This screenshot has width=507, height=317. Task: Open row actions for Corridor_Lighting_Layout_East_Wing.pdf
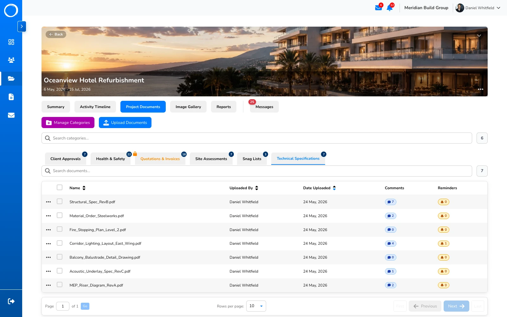48,244
